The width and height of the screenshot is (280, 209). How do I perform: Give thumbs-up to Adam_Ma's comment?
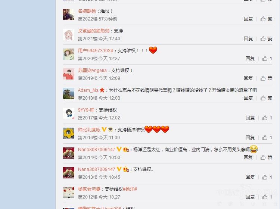266,98
